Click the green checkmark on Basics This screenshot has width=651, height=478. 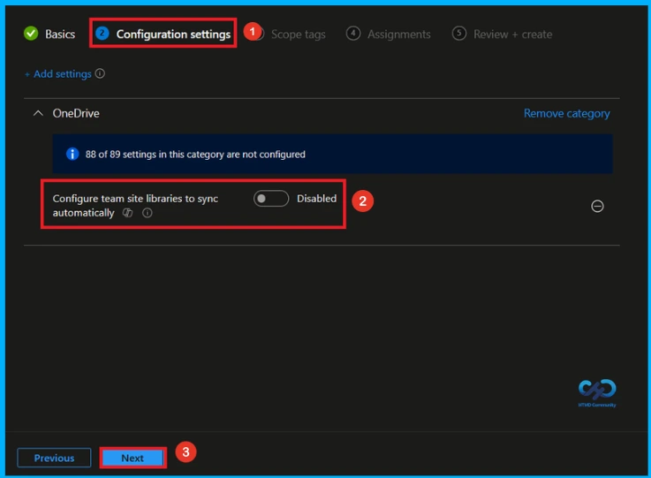pyautogui.click(x=31, y=34)
